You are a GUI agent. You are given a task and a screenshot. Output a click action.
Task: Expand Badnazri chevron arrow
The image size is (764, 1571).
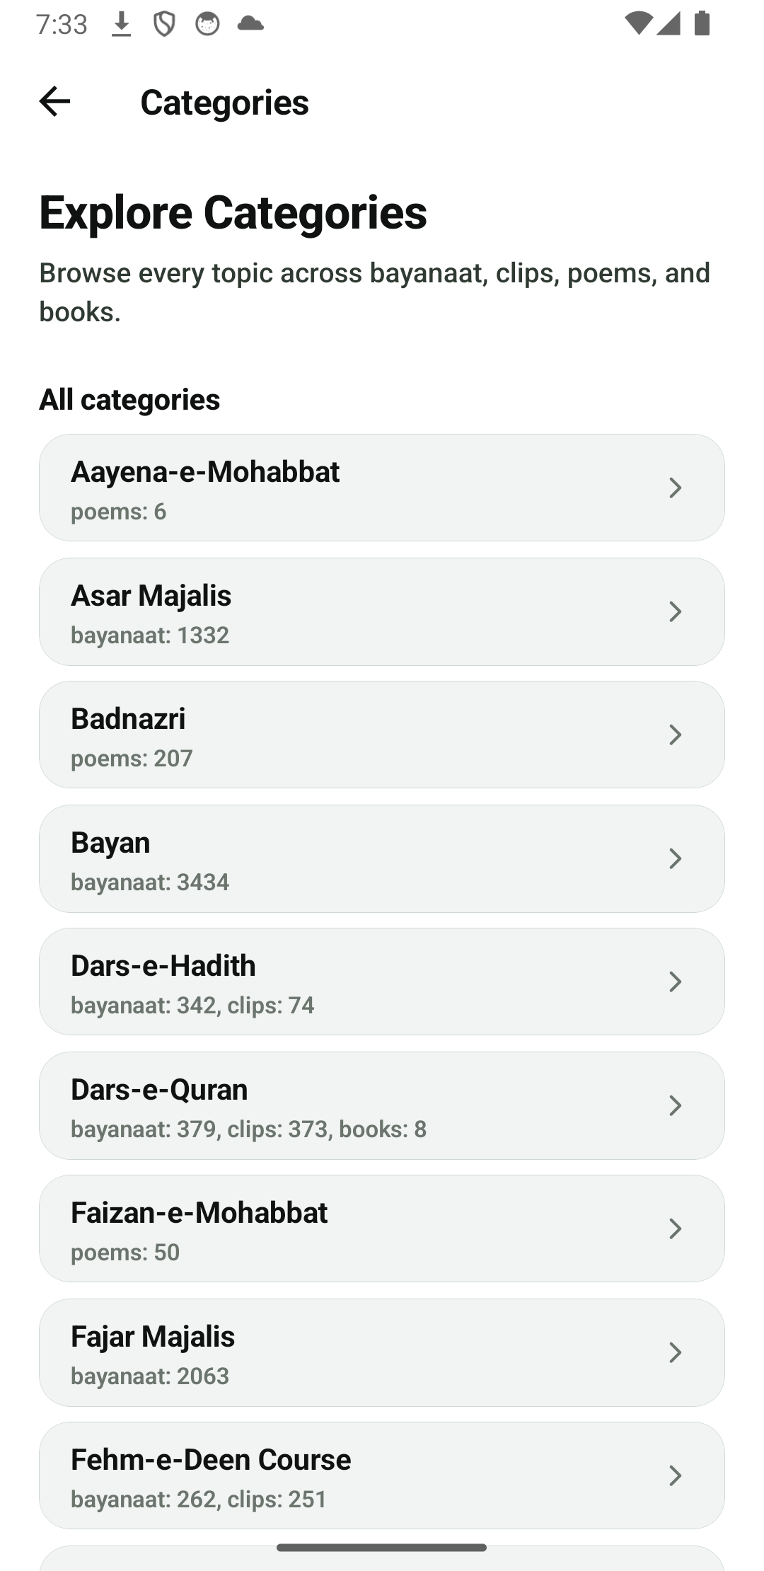[x=676, y=735]
